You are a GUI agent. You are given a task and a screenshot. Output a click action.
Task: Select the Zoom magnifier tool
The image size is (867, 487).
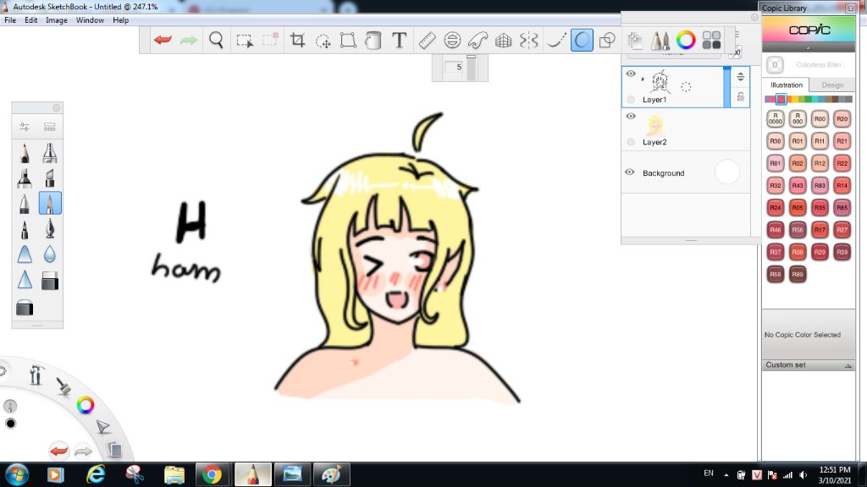[x=216, y=40]
